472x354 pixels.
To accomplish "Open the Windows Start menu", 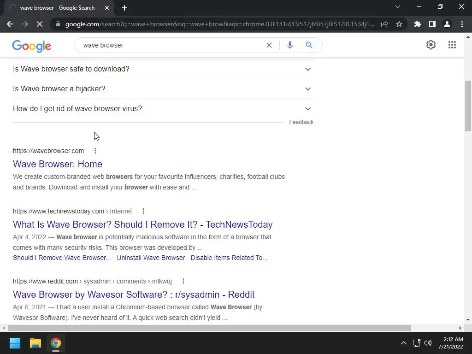I will tap(15, 343).
